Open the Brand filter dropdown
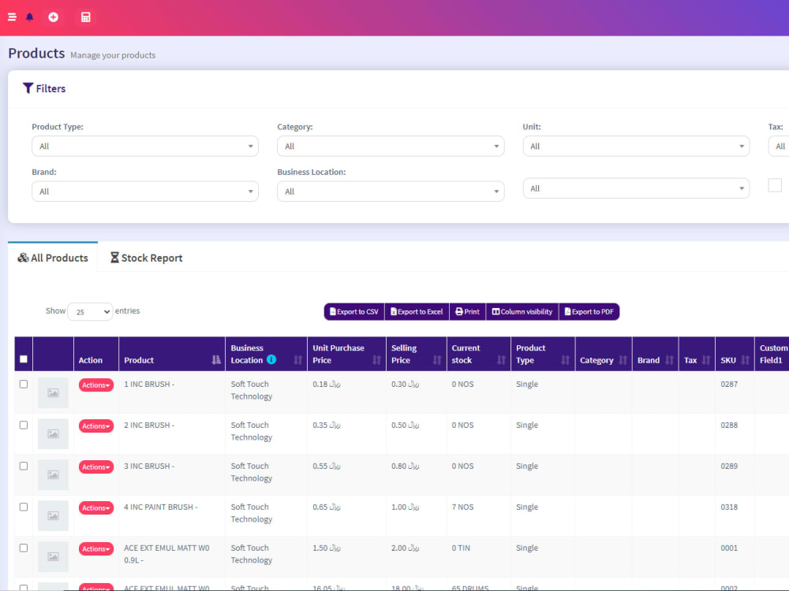789x591 pixels. tap(145, 191)
